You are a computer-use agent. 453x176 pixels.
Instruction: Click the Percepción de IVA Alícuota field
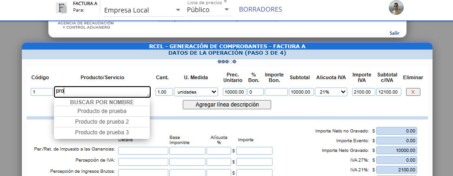(x=219, y=162)
